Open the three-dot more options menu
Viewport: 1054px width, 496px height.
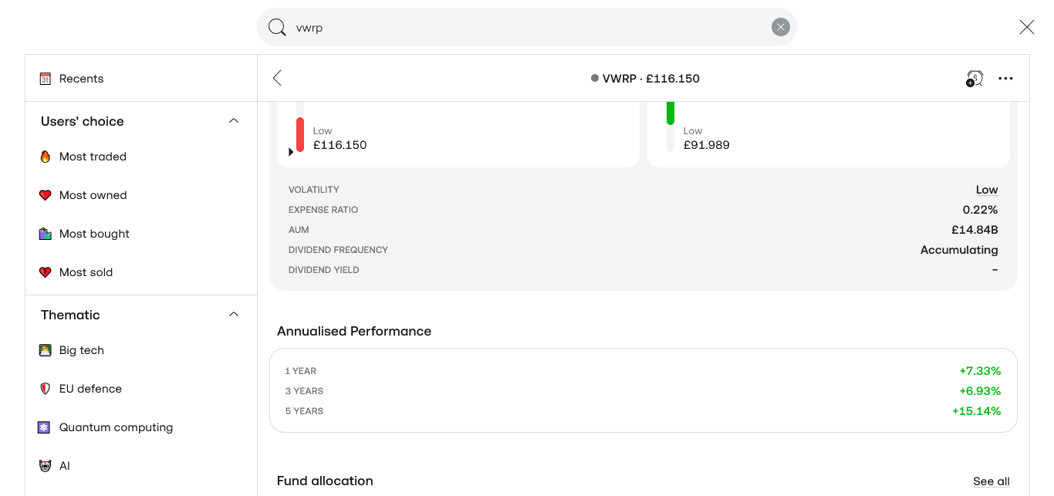(1005, 78)
